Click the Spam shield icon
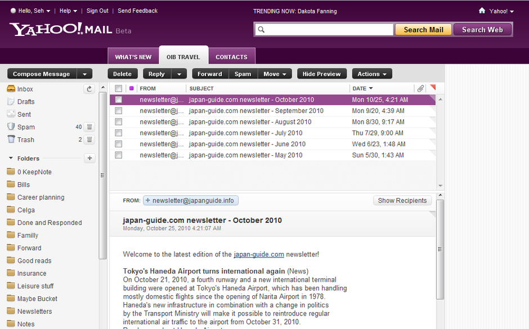The width and height of the screenshot is (529, 329). (11, 127)
